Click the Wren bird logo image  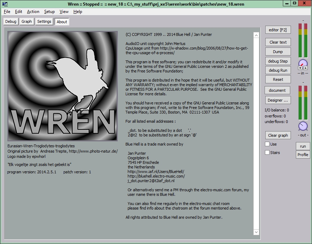tap(63, 86)
